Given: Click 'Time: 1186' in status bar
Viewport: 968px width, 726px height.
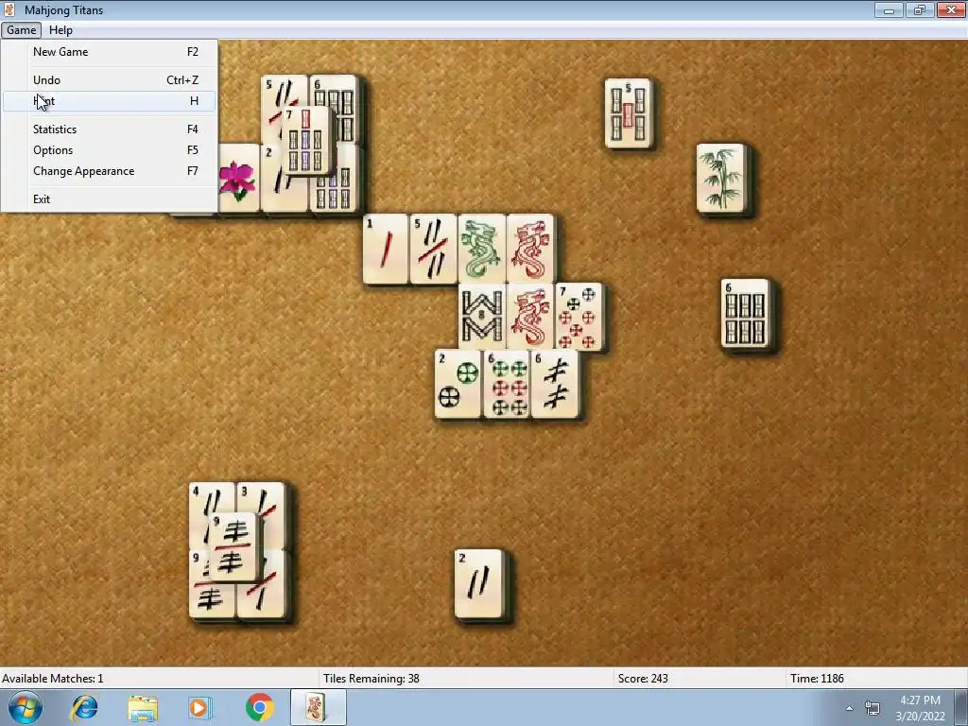Looking at the screenshot, I should pyautogui.click(x=817, y=679).
